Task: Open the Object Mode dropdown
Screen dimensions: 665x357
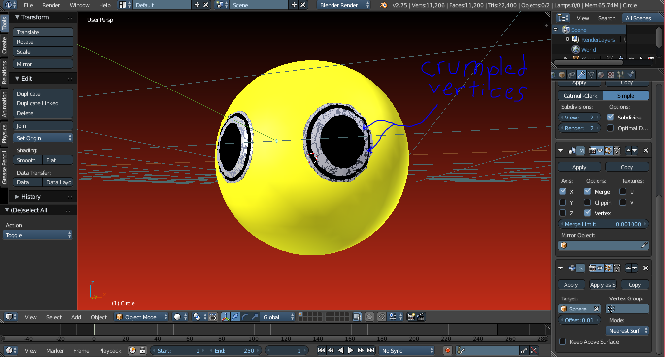Action: coord(142,317)
